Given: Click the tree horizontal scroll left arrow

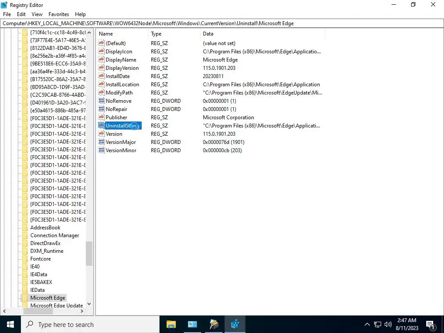Looking at the screenshot, I should (x=4, y=311).
